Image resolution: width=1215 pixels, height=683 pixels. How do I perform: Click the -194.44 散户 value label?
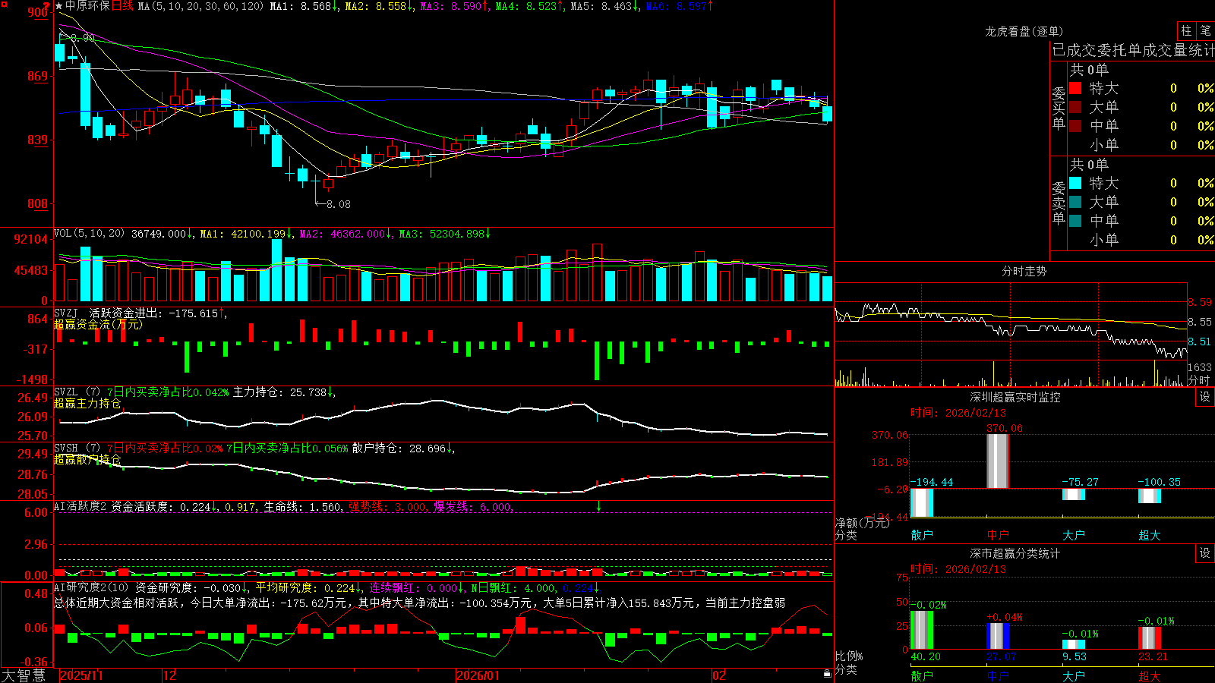pos(932,482)
